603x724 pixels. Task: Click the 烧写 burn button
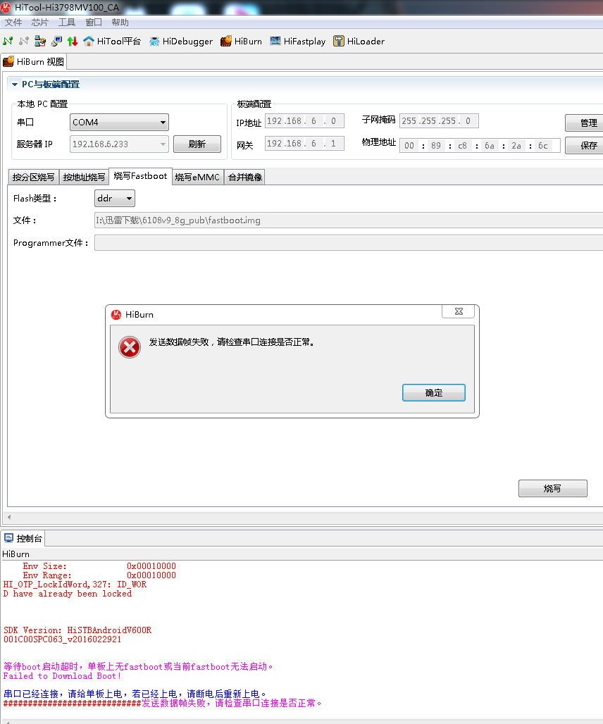553,489
